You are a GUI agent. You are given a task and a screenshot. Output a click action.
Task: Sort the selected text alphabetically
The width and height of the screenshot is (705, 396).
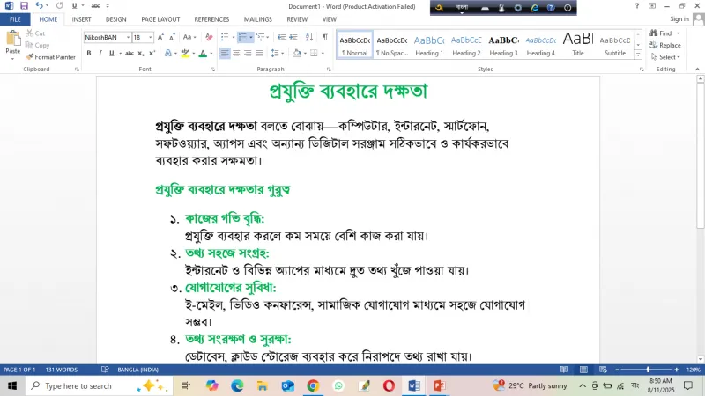point(309,37)
